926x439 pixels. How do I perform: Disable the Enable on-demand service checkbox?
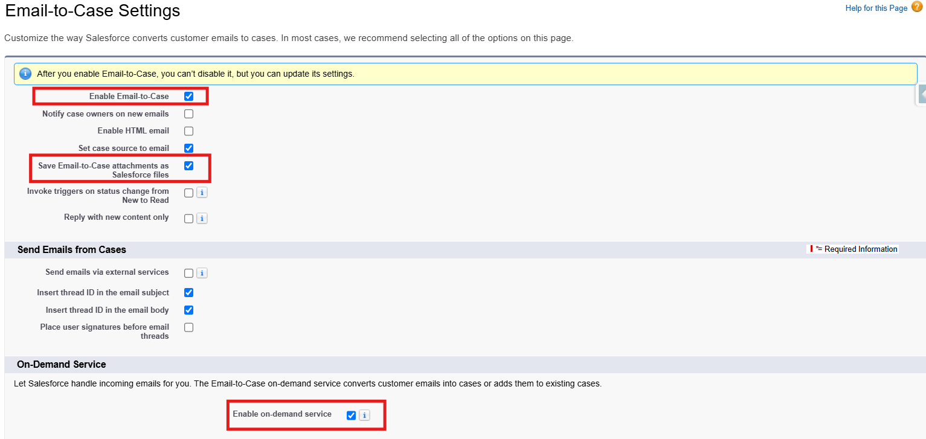click(x=352, y=415)
